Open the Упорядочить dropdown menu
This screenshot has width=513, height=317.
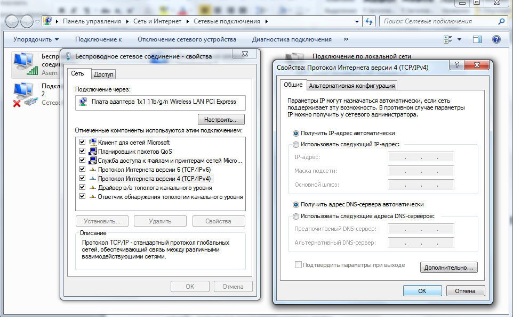(x=36, y=39)
